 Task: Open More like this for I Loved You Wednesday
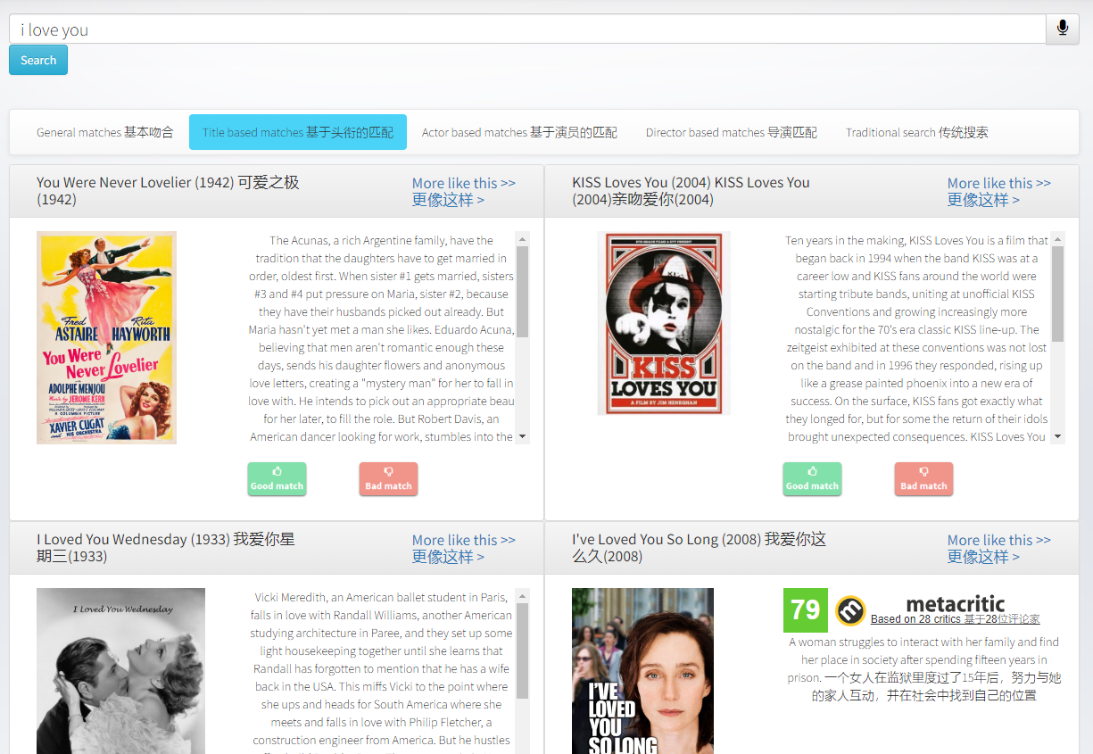(463, 548)
